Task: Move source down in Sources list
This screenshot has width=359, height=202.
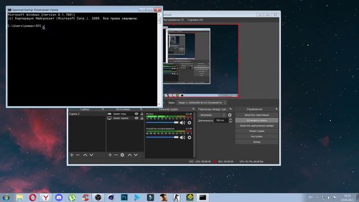Action: pos(136,155)
